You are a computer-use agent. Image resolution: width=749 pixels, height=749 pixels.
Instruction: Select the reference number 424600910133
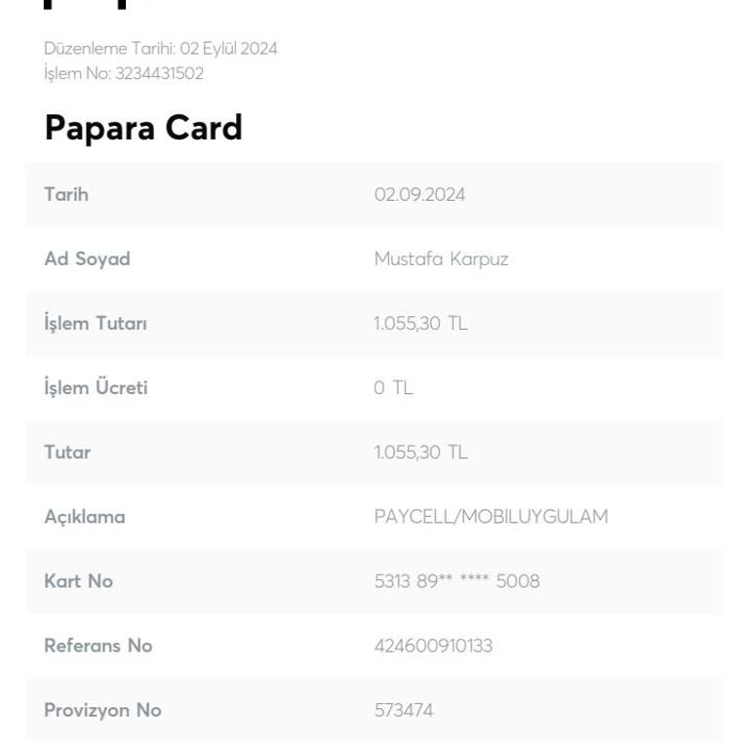[433, 645]
